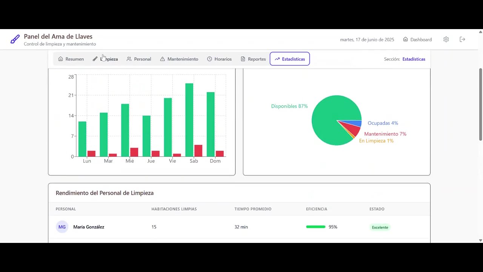Click the green Vie bar in chart
The width and height of the screenshot is (483, 272).
[168, 127]
